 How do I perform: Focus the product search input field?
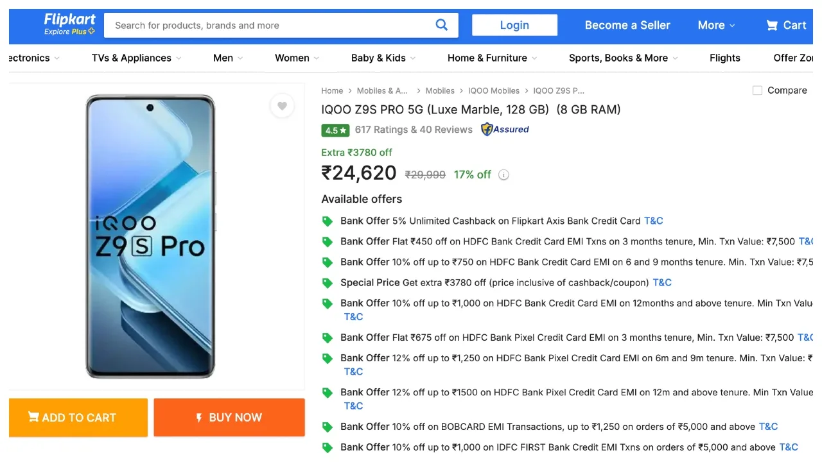(x=270, y=25)
